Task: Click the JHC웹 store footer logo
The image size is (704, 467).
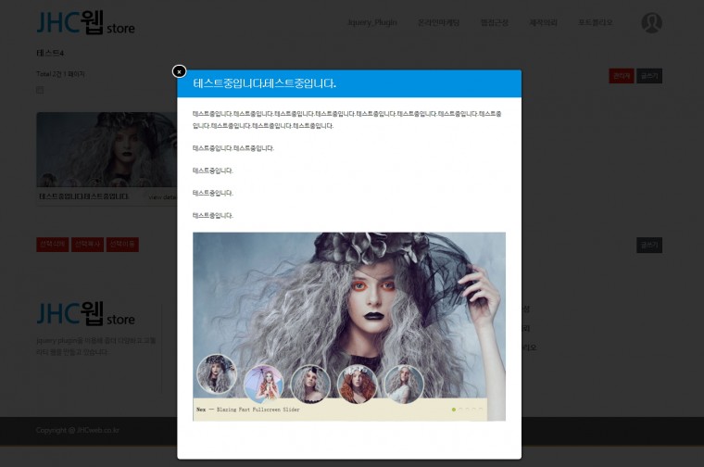Action: (86, 313)
